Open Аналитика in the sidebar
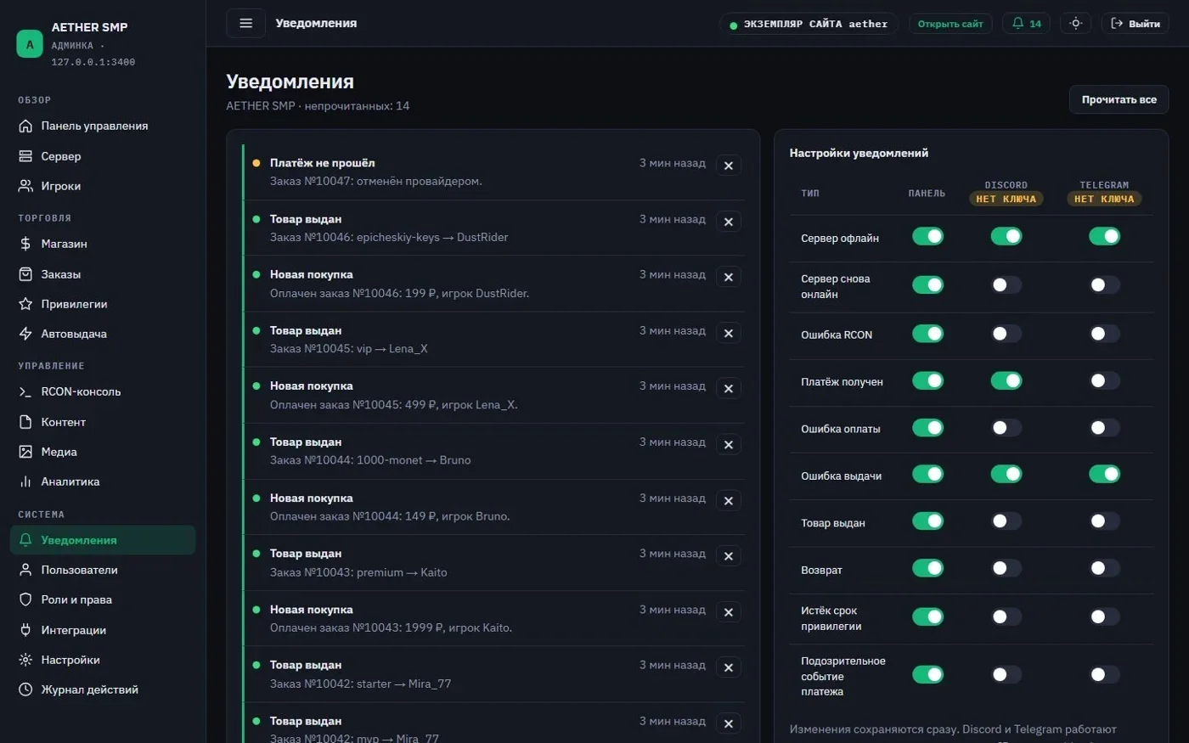Image resolution: width=1189 pixels, height=743 pixels. 103,481
